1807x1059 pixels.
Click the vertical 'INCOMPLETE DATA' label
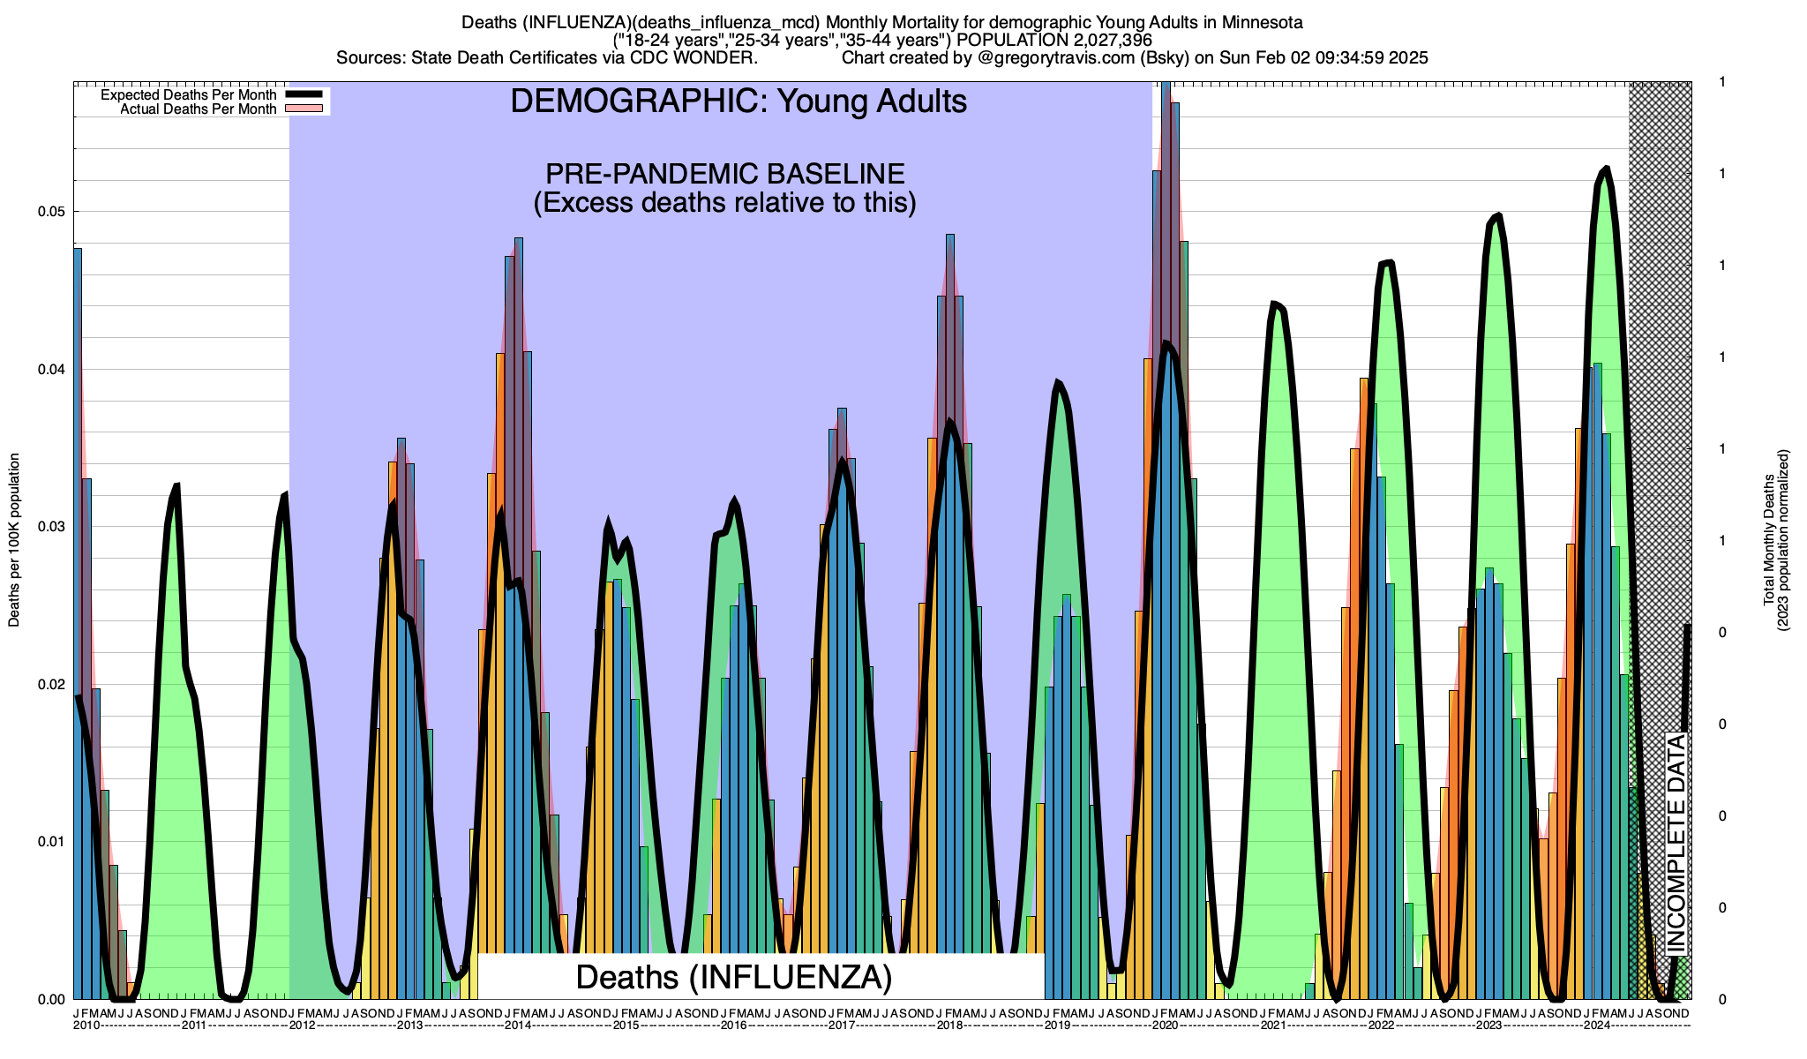[x=1676, y=843]
